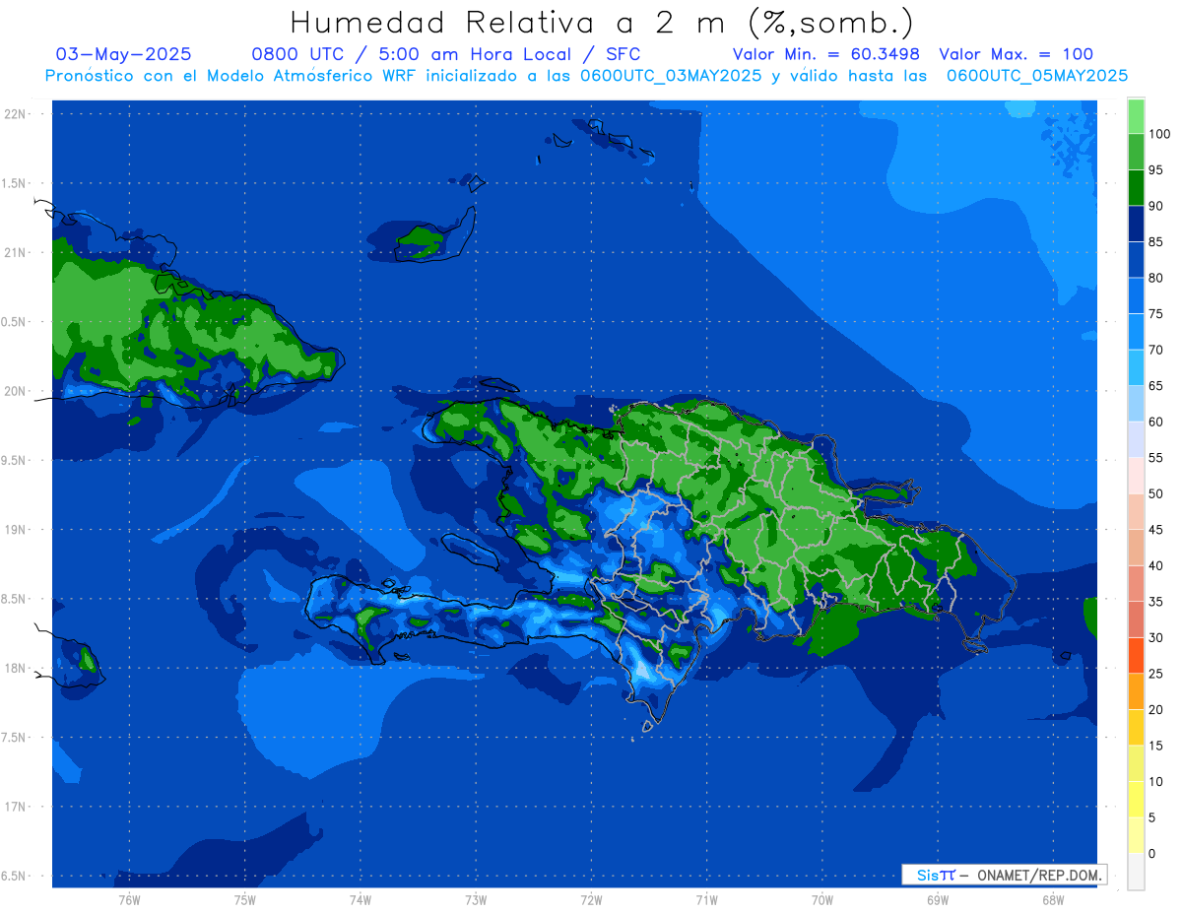The image size is (1182, 913).
Task: Click the 'Valor Max. = 100' readout
Action: point(1016,54)
